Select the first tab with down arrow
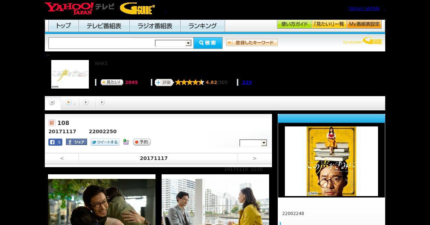The image size is (430, 225). 52,103
